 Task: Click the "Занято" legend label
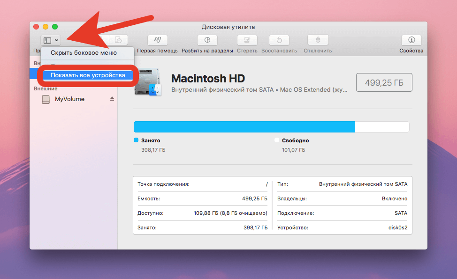[x=150, y=140]
